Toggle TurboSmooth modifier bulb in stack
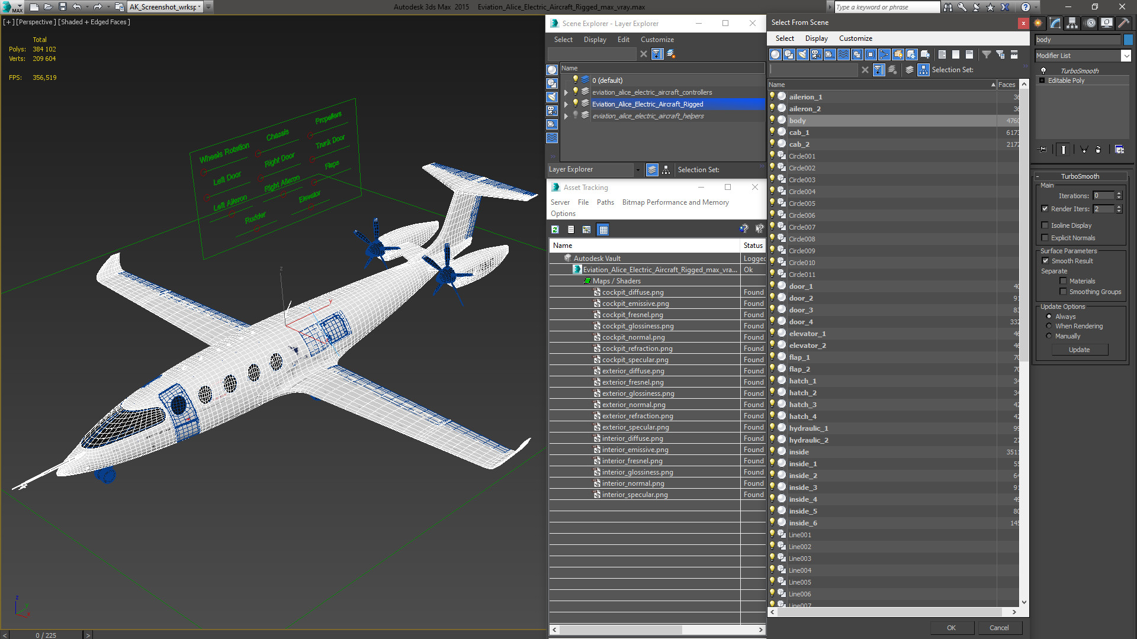Screen dimensions: 1137x639 [1043, 71]
